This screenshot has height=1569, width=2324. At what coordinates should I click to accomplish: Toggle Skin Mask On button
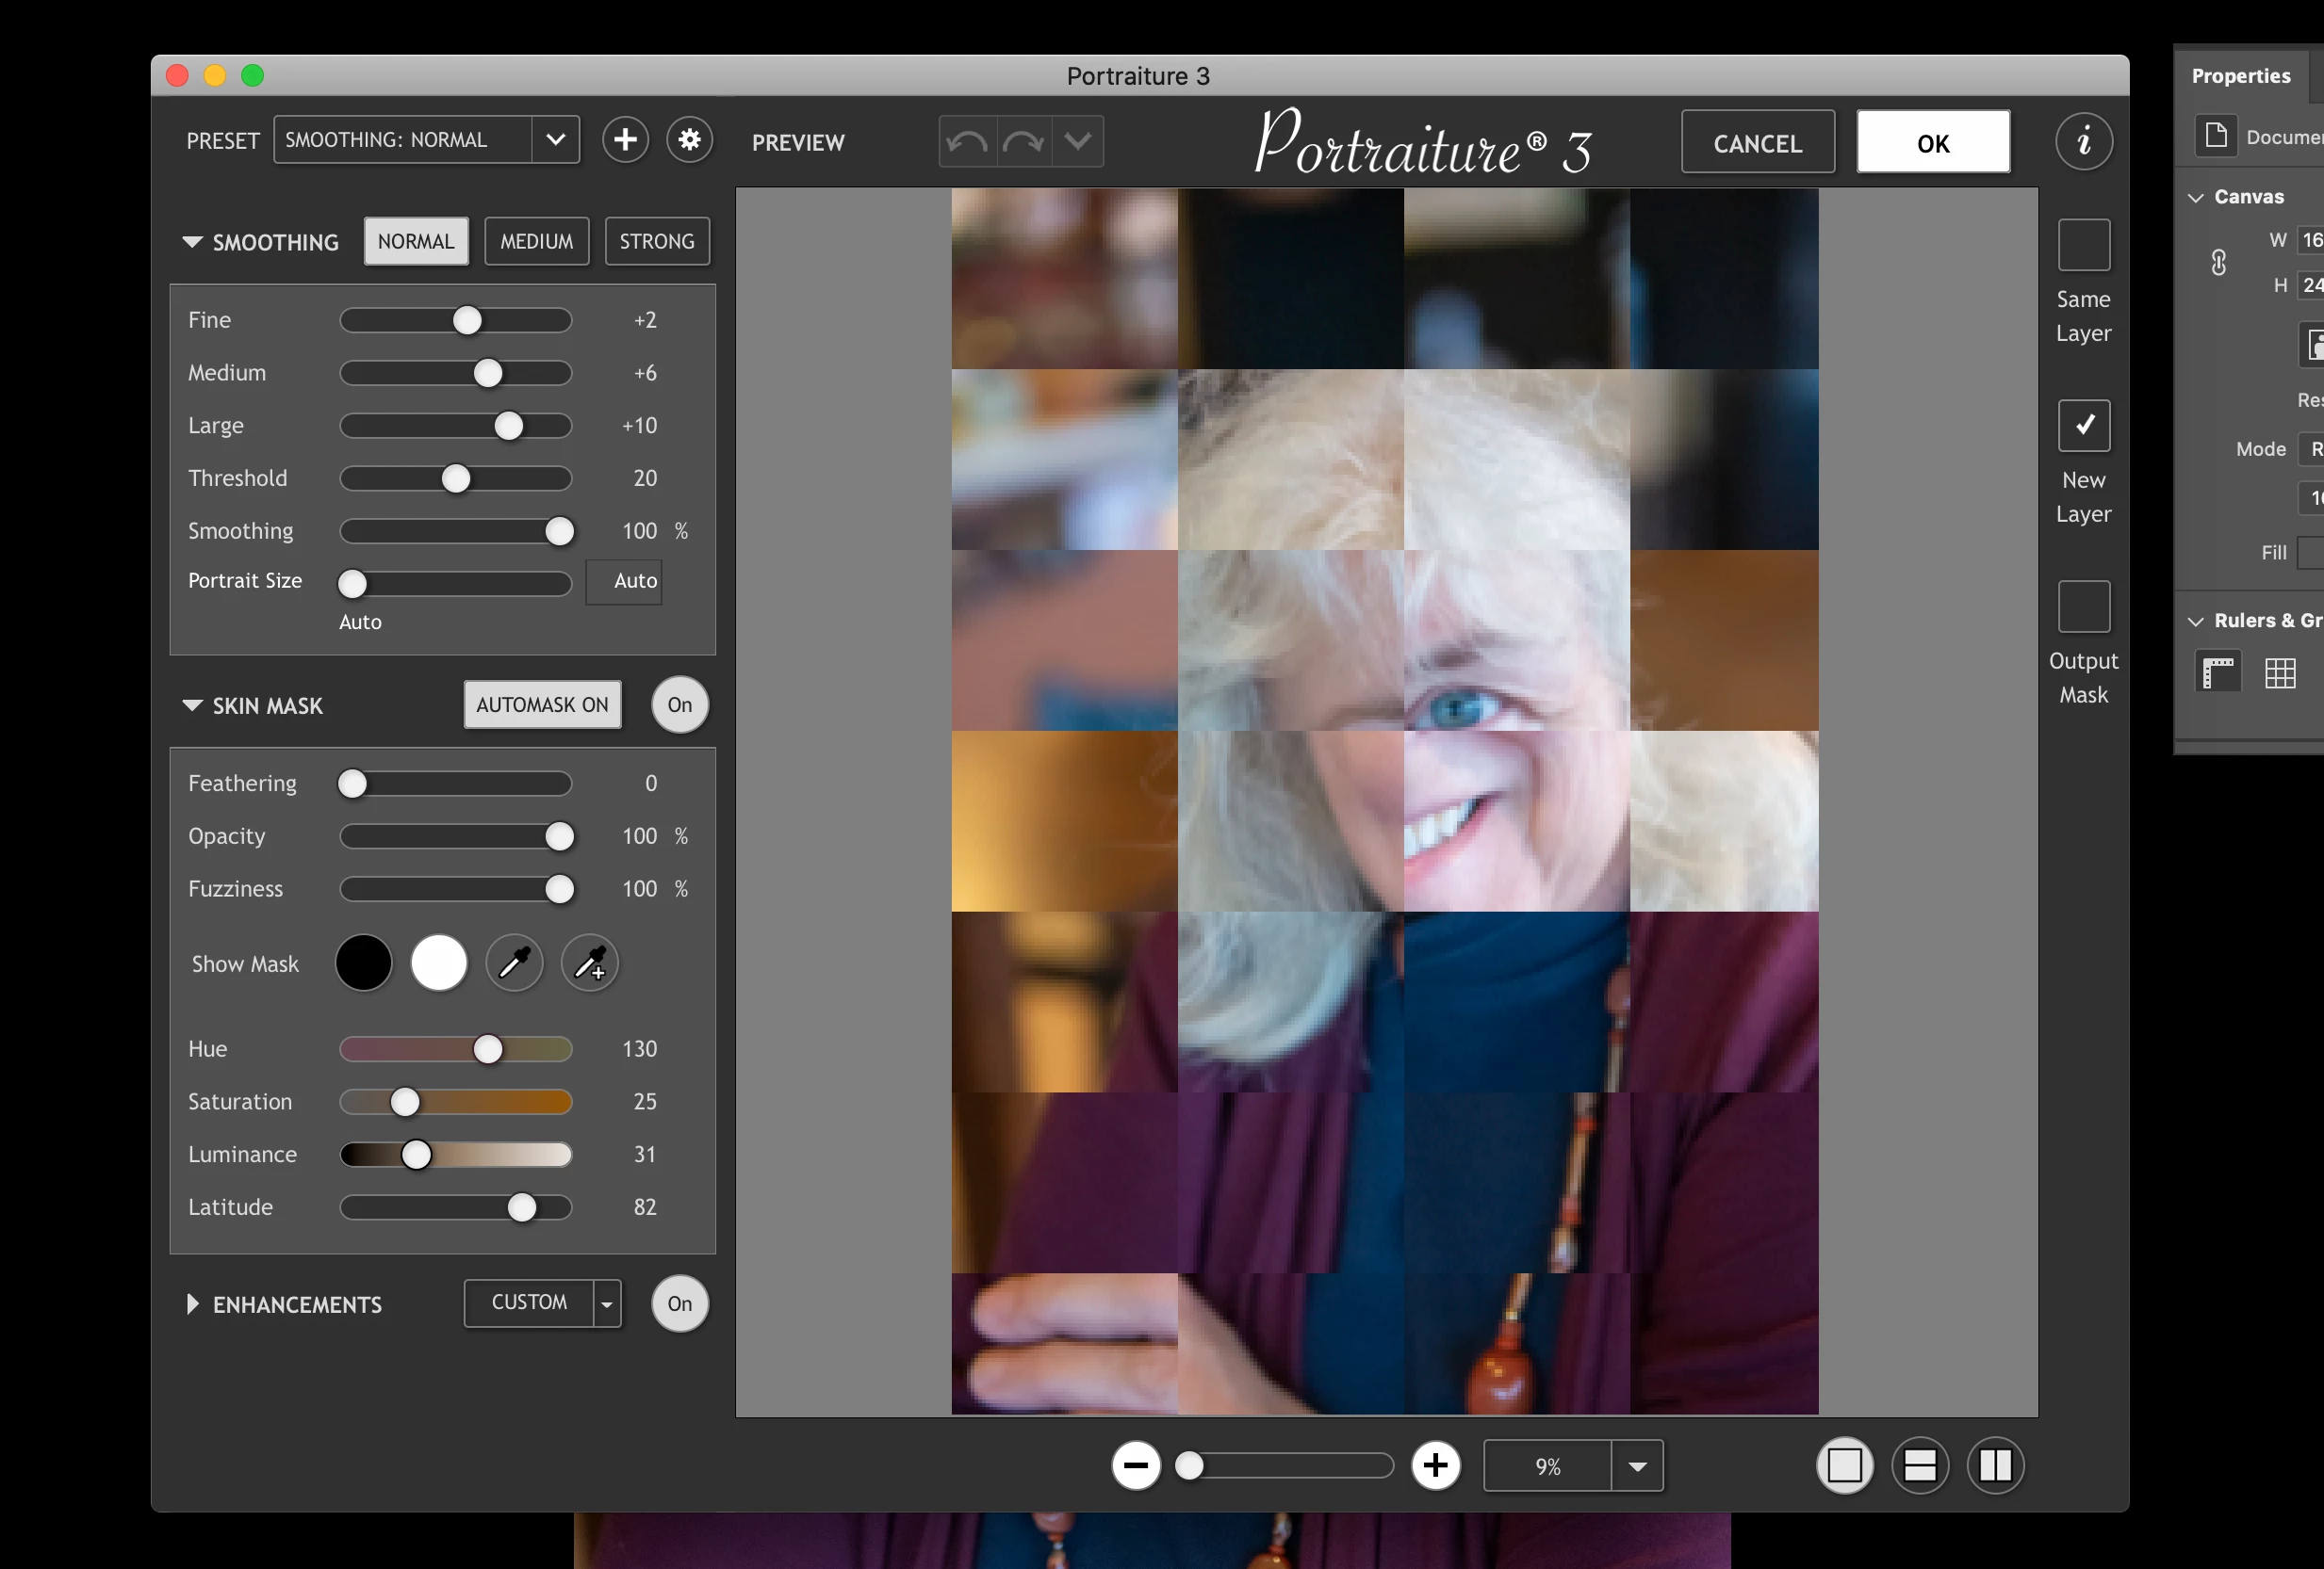[x=679, y=704]
